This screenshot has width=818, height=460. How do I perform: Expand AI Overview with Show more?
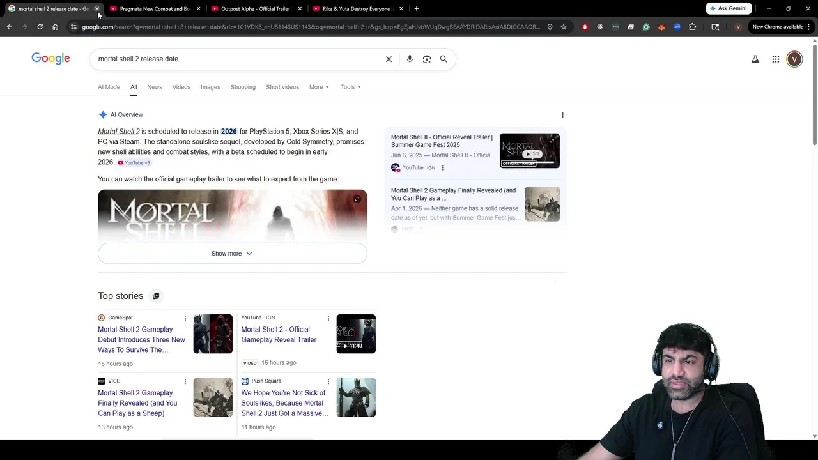tap(232, 254)
